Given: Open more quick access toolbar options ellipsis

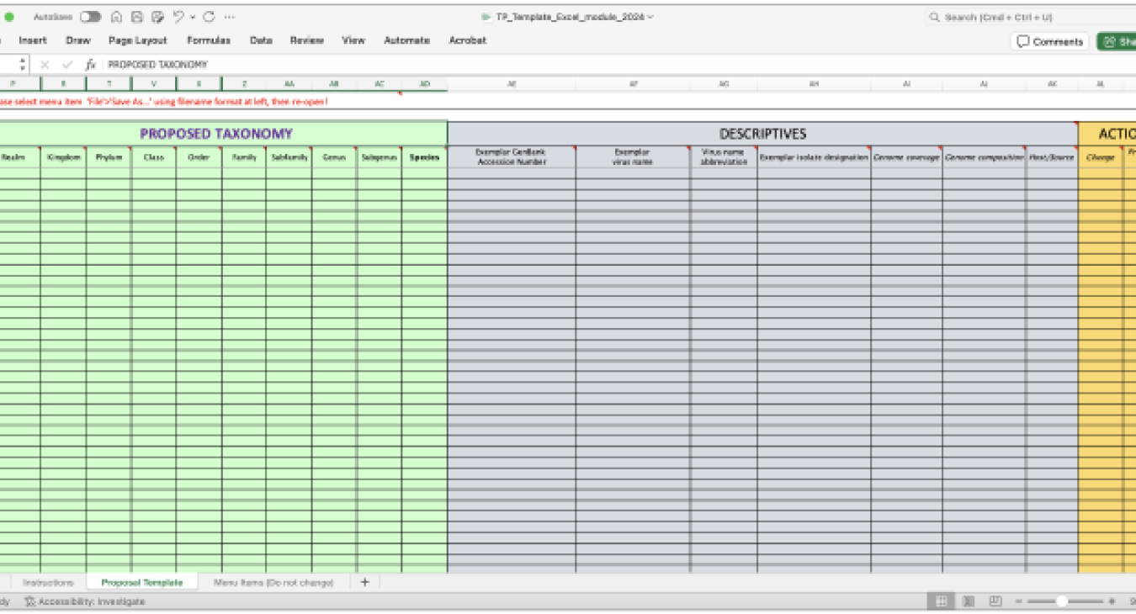Looking at the screenshot, I should click(x=230, y=17).
